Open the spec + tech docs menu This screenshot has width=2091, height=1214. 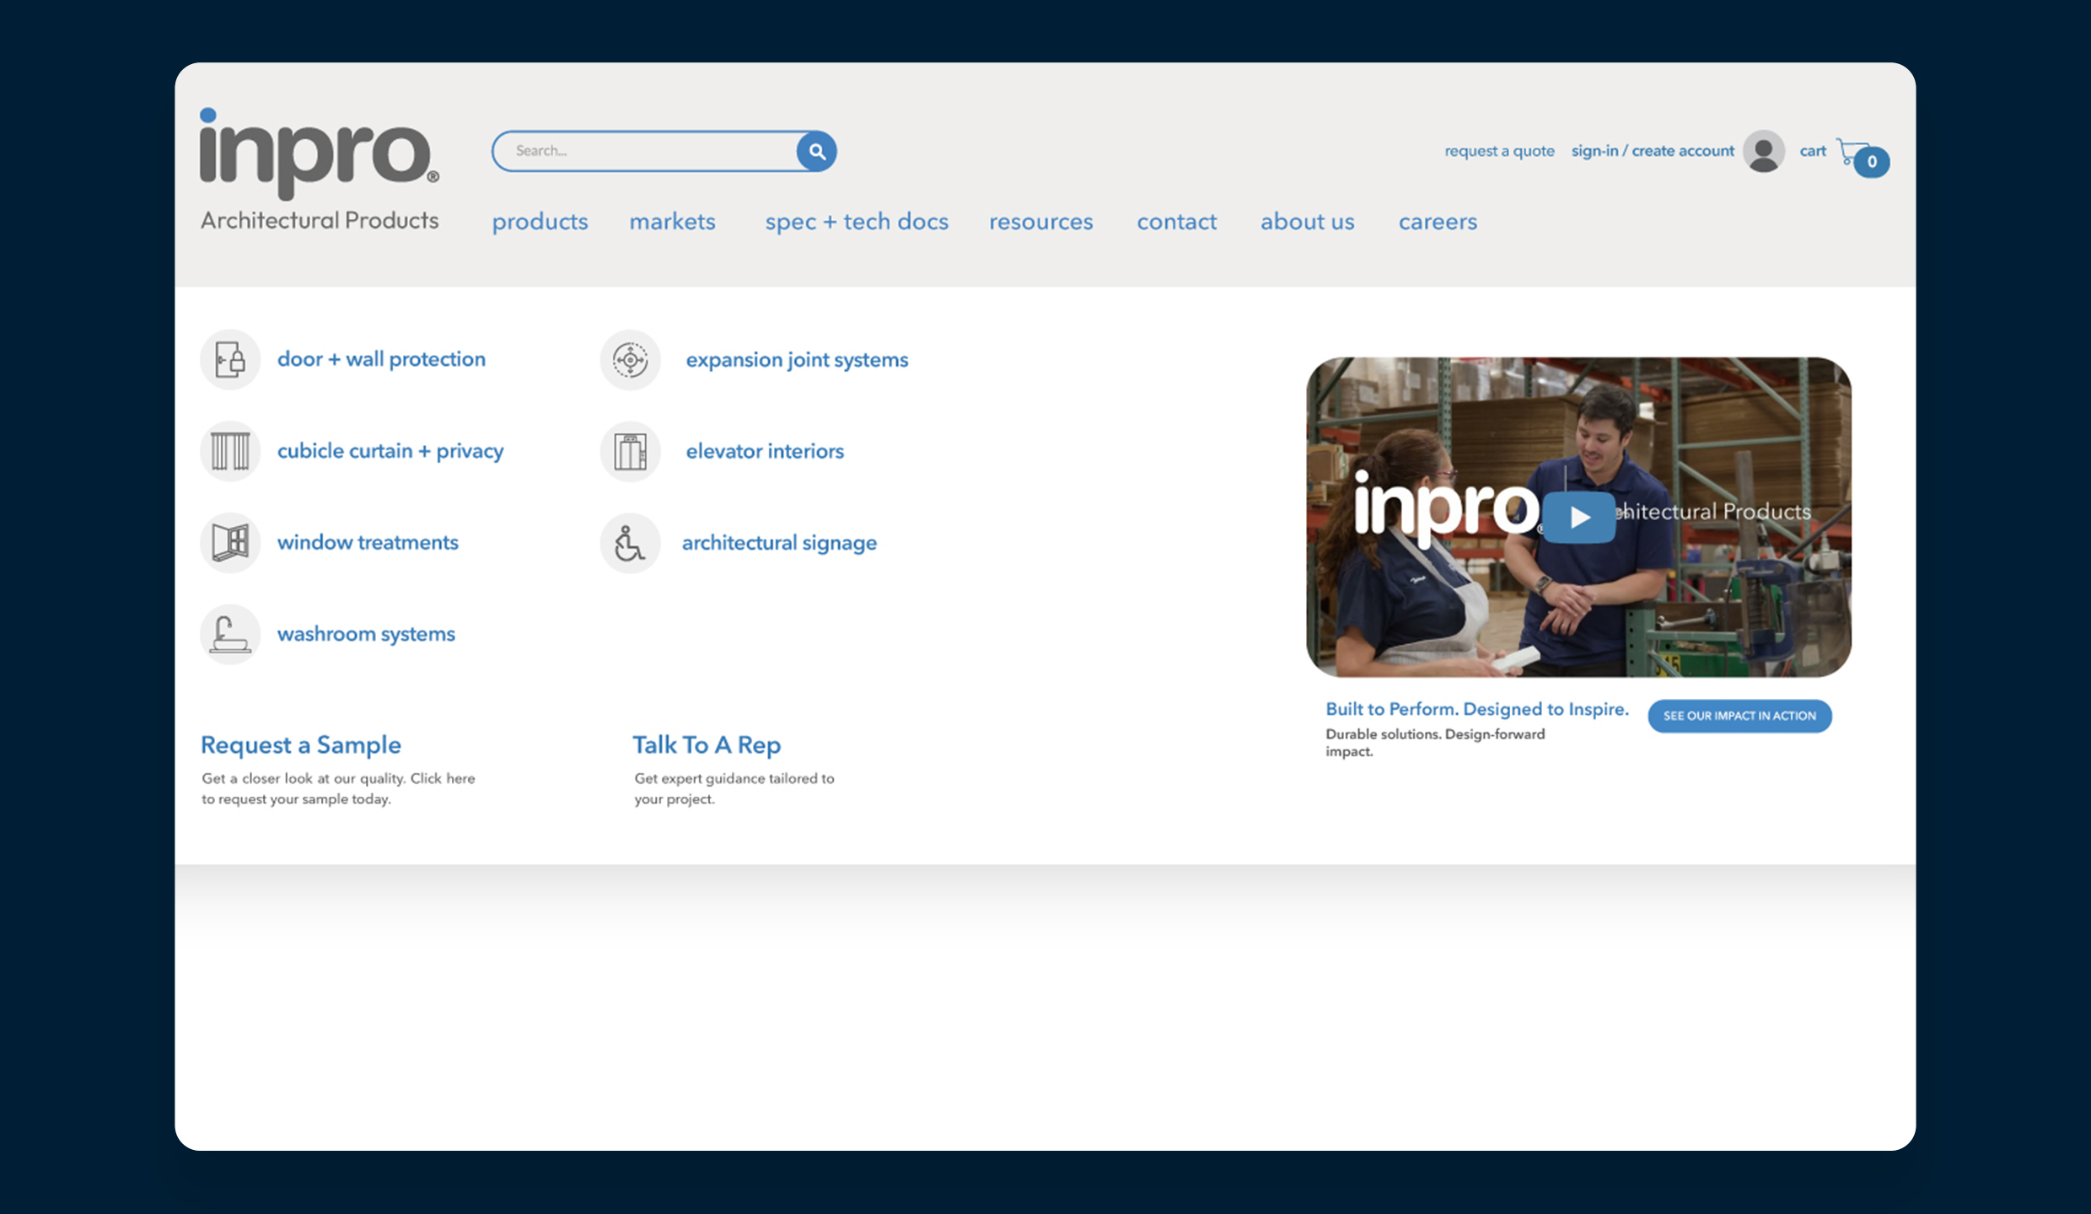pos(857,222)
